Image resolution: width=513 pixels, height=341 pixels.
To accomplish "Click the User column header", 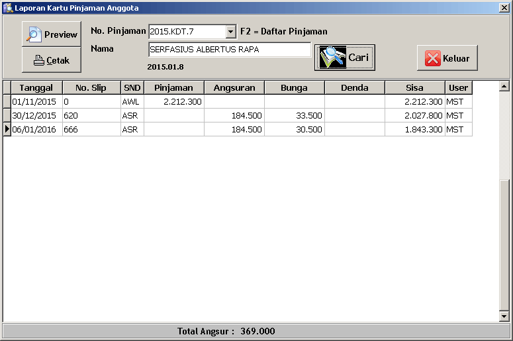I will (x=458, y=87).
